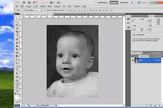The height and width of the screenshot is (108, 163).
Task: Pick the Lasso tool
Action: coord(17,25)
